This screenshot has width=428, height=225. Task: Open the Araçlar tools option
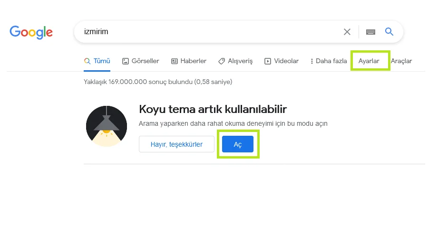coord(401,61)
